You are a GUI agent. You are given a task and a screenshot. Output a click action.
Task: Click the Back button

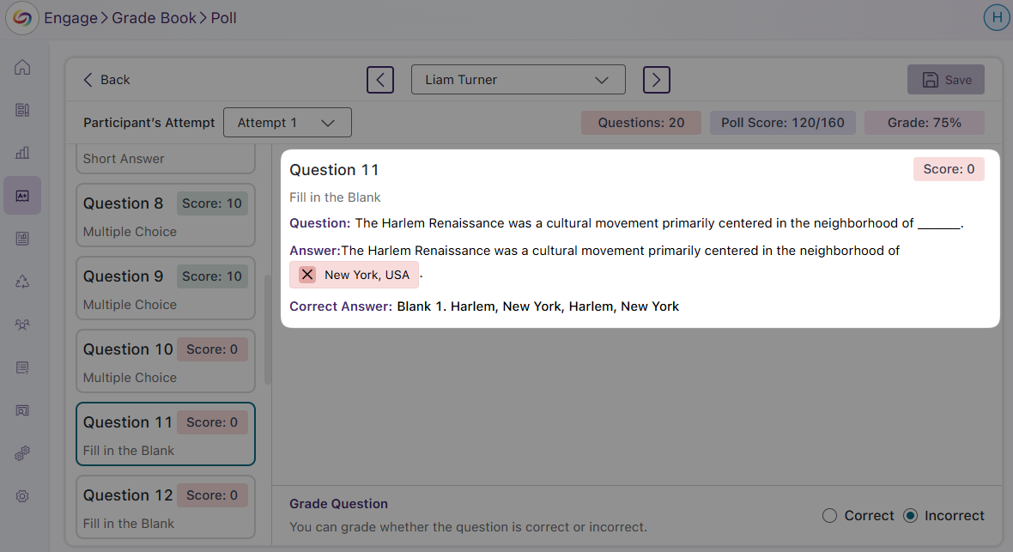tap(106, 80)
